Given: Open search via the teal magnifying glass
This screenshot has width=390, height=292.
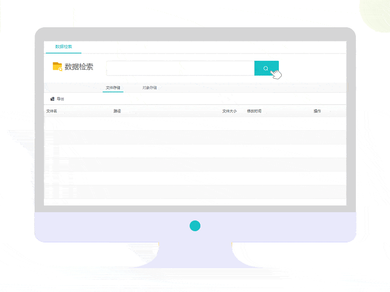Looking at the screenshot, I should coord(266,68).
